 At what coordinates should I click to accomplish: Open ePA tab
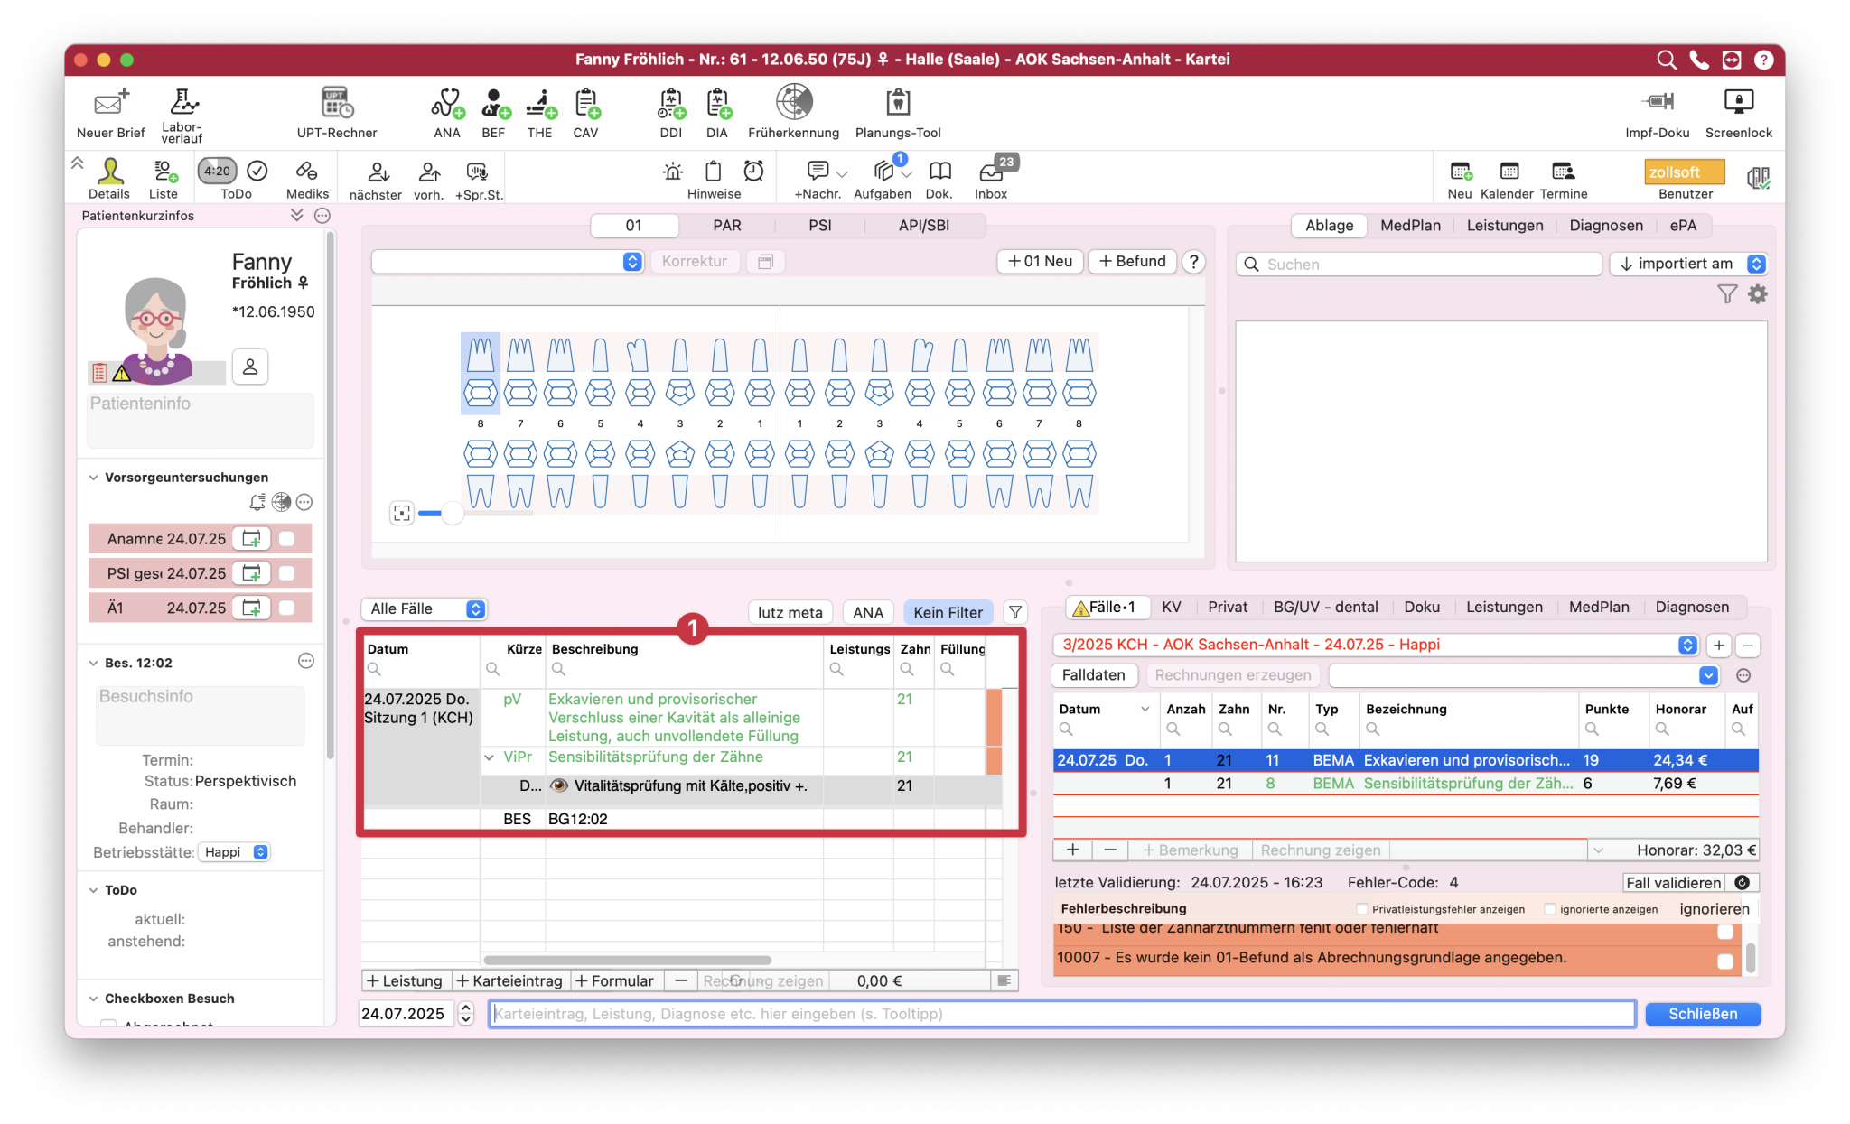click(x=1683, y=226)
